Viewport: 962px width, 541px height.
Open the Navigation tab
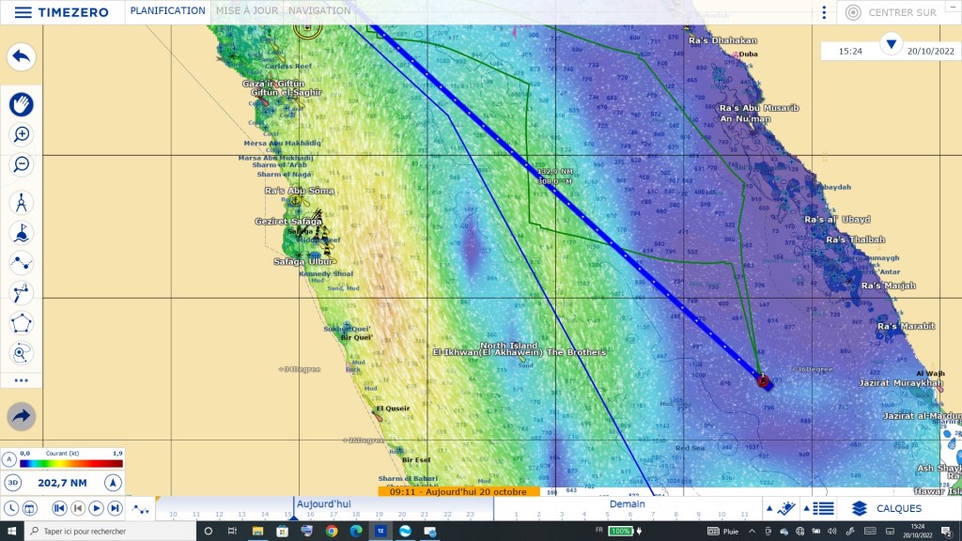[319, 11]
